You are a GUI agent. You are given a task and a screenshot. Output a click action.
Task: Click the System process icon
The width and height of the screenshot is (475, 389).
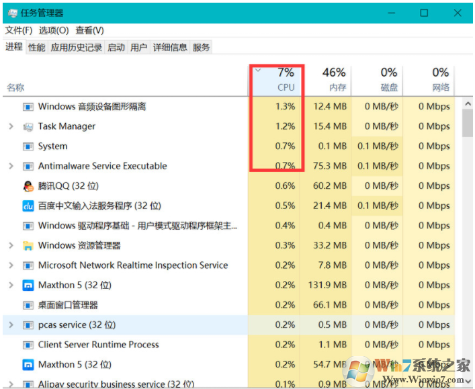28,146
